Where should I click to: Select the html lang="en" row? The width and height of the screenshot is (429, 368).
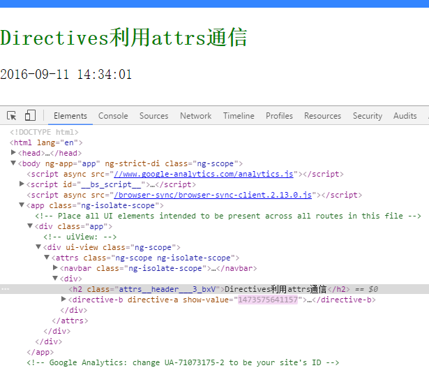click(x=46, y=142)
